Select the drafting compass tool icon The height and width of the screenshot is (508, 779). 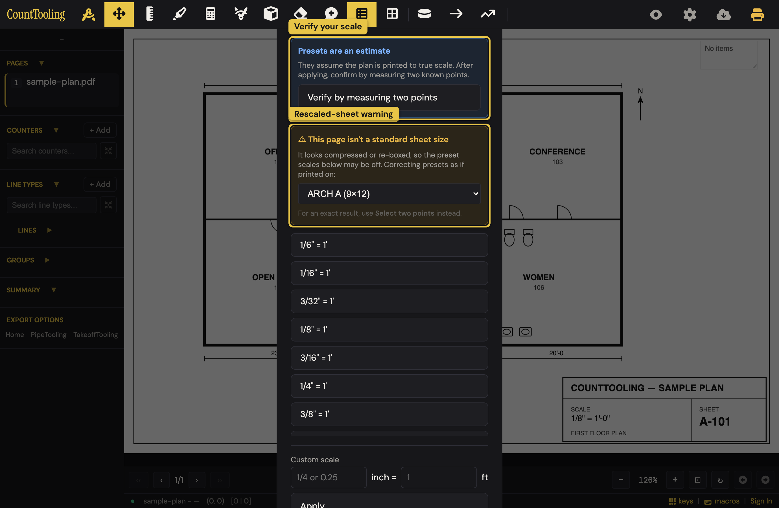(x=88, y=14)
